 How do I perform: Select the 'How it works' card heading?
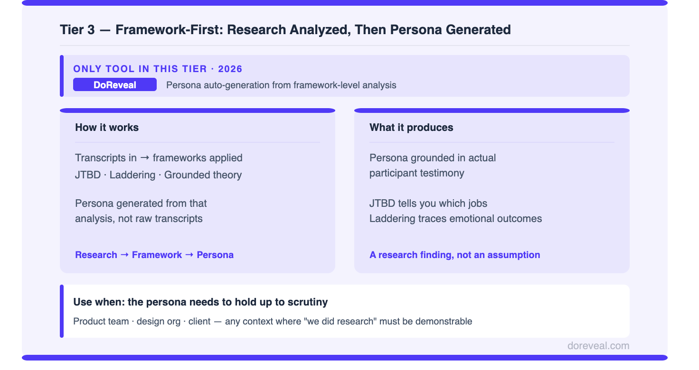coord(107,127)
